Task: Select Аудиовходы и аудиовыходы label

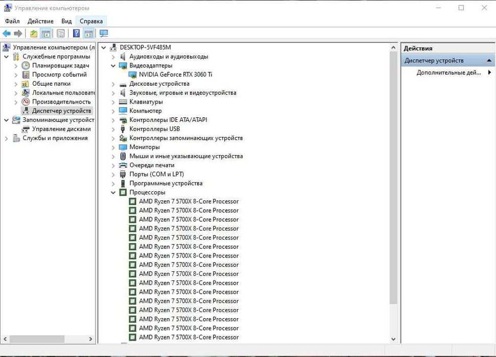Action: [169, 57]
